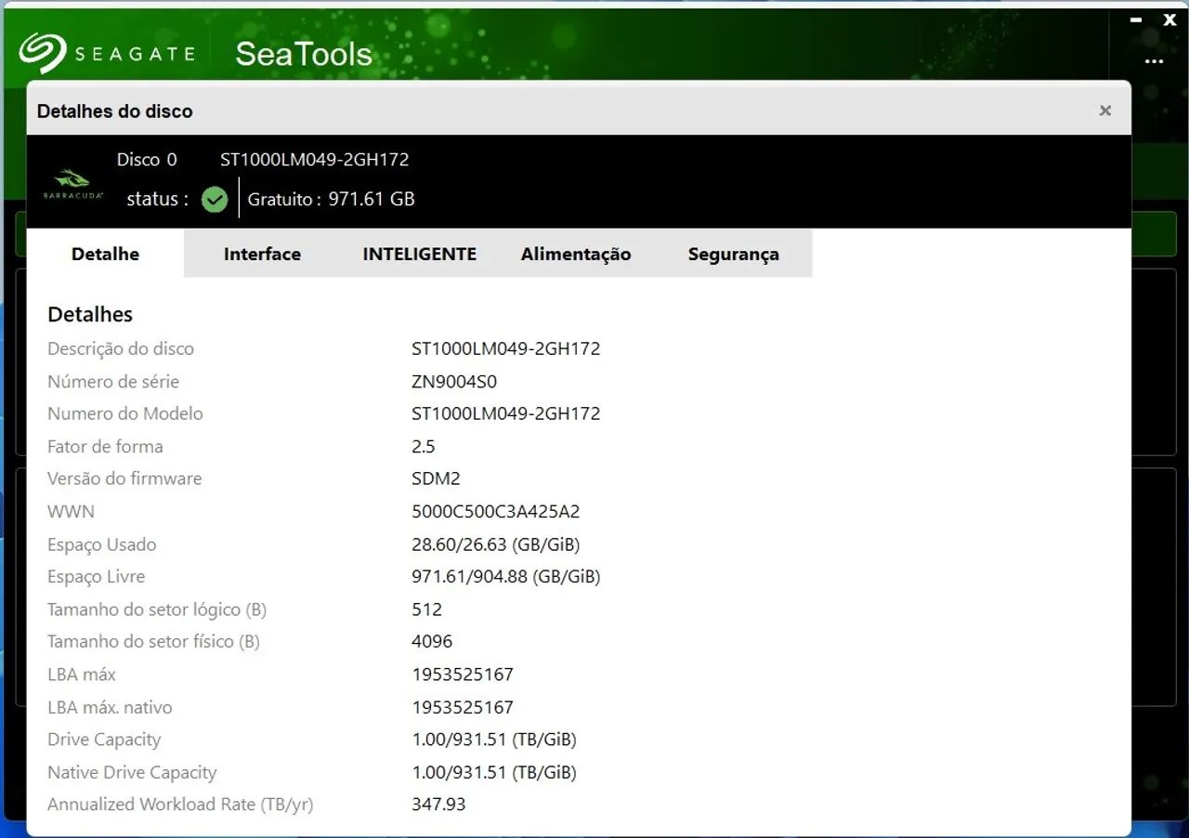
Task: Click the Espaço Usado label
Action: point(102,544)
